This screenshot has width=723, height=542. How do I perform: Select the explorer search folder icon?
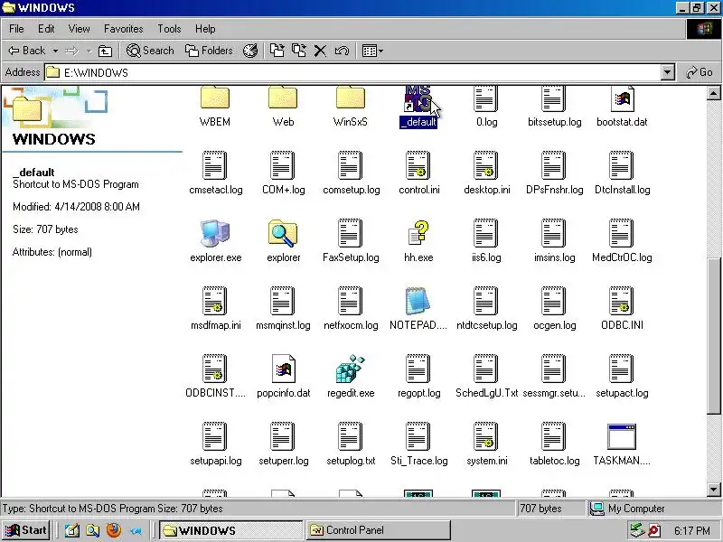pos(283,233)
